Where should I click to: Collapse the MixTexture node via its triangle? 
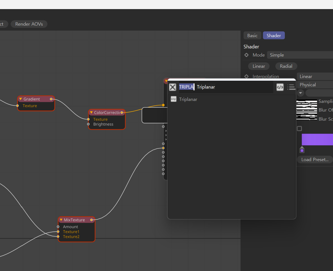tap(61, 220)
